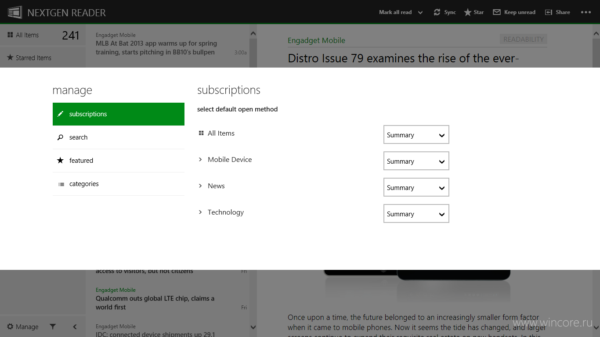Click the Sync icon
This screenshot has height=337, width=600.
(x=437, y=12)
